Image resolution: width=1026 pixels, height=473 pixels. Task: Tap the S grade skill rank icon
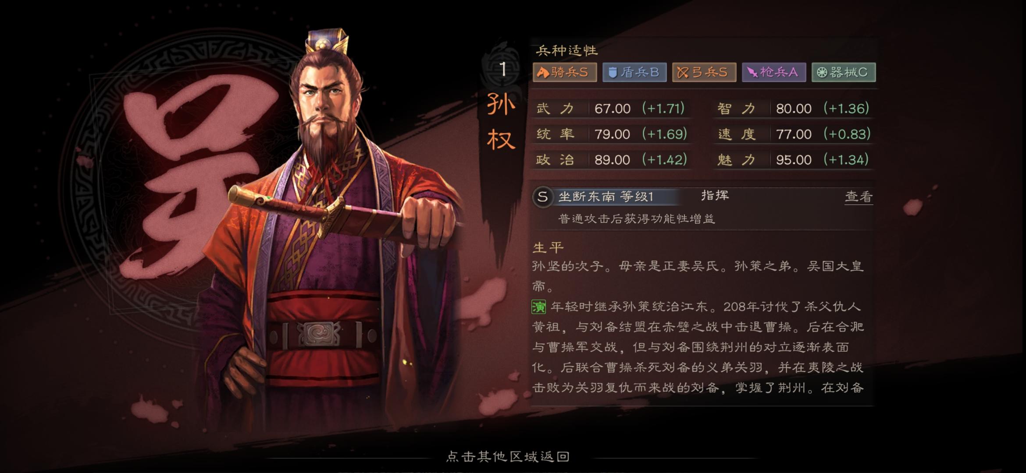click(x=542, y=197)
